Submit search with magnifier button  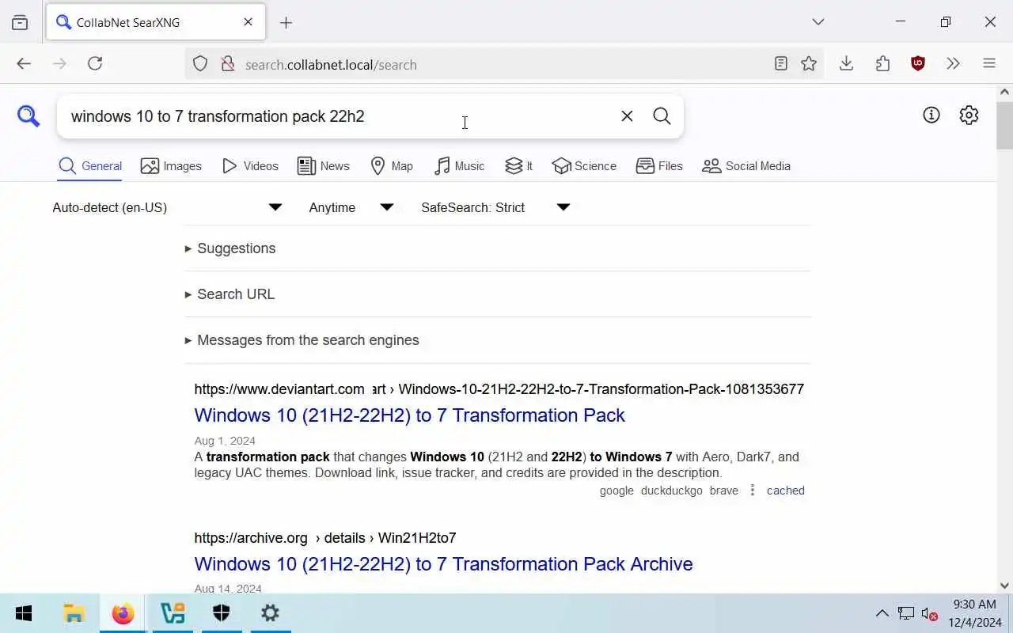pyautogui.click(x=662, y=116)
